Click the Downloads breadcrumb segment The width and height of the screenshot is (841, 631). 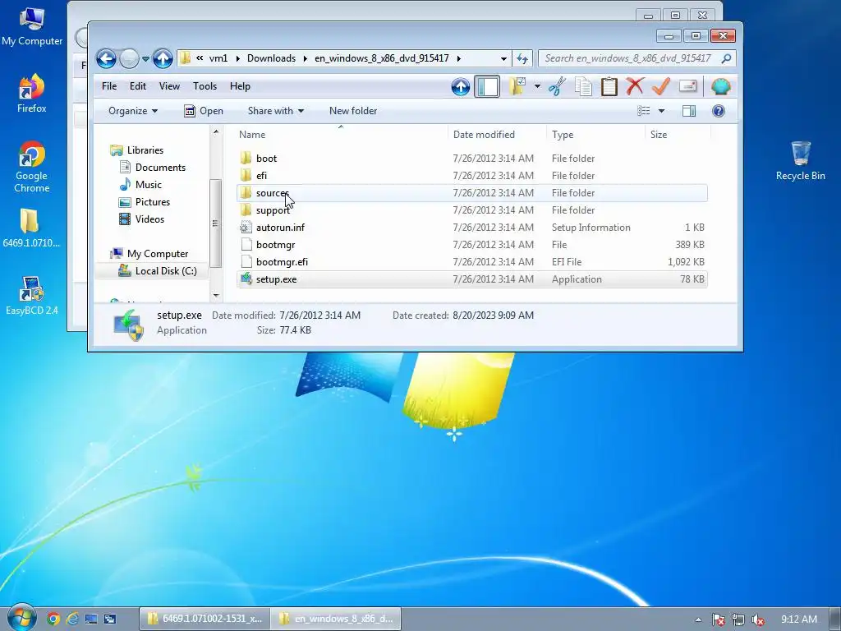pos(271,58)
